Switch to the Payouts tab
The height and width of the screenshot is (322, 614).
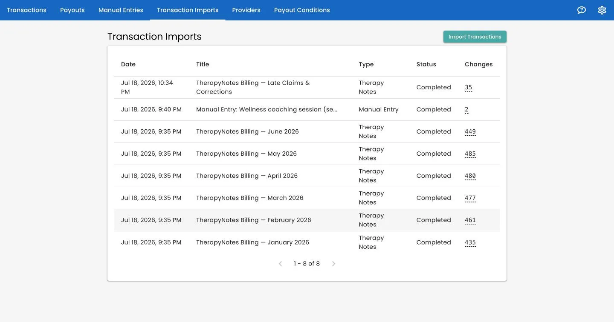coord(72,10)
